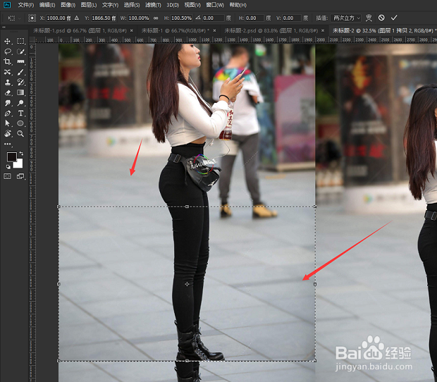Image resolution: width=437 pixels, height=382 pixels.
Task: Open the 帮助(H) menu
Action: 238,5
